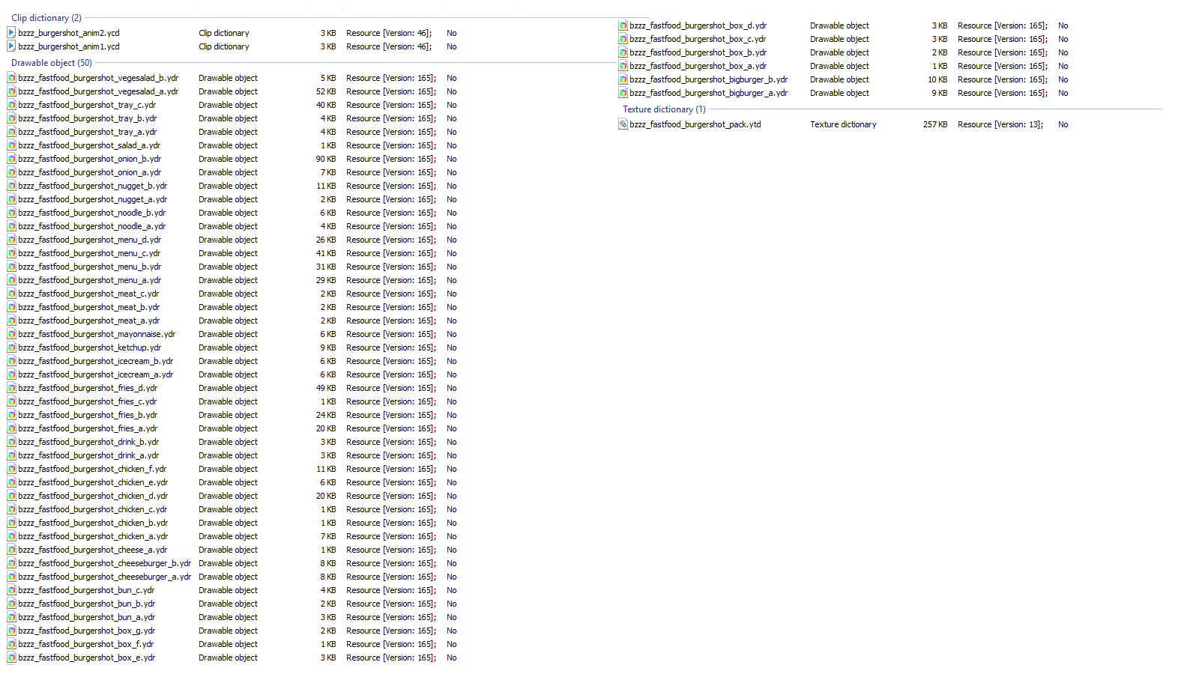Click icon of bzzz_fastfood_burgershot_noodle_a.ydr
Screen dimensions: 1199x674
click(x=11, y=226)
